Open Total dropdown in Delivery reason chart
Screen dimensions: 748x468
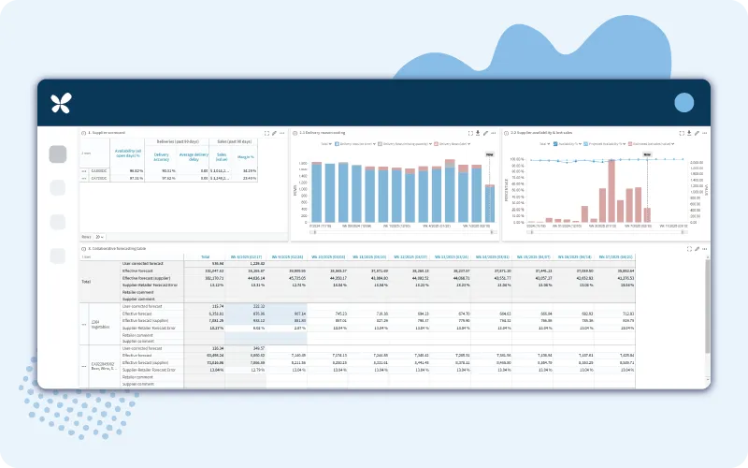coord(328,144)
